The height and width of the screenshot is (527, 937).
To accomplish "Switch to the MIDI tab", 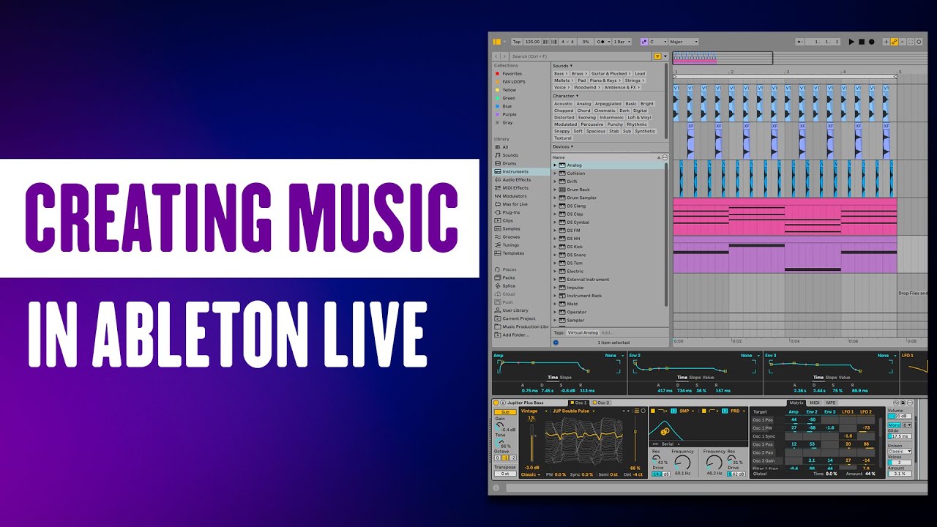I will (x=815, y=403).
